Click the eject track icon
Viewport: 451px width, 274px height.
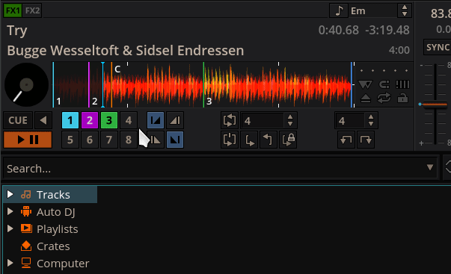coord(365,99)
